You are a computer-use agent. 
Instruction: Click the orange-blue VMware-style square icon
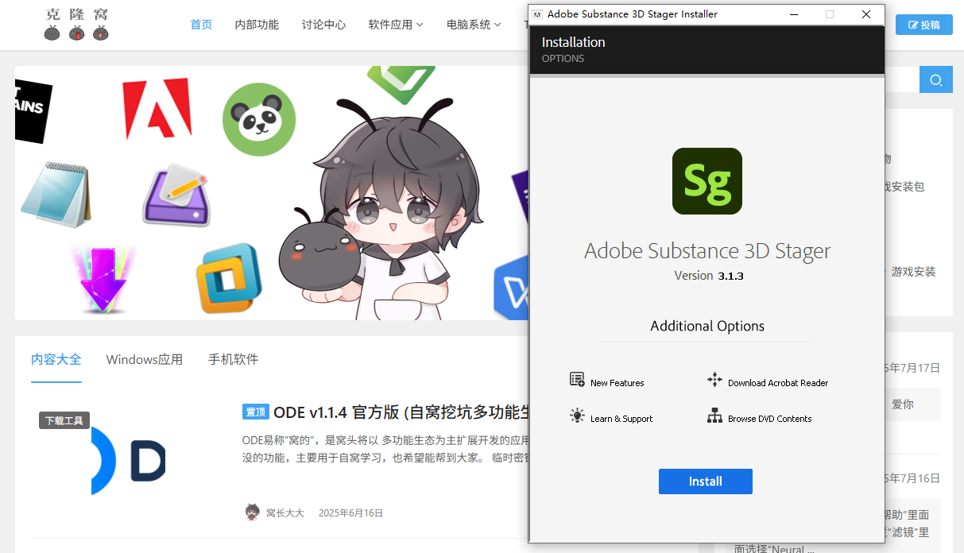point(229,278)
